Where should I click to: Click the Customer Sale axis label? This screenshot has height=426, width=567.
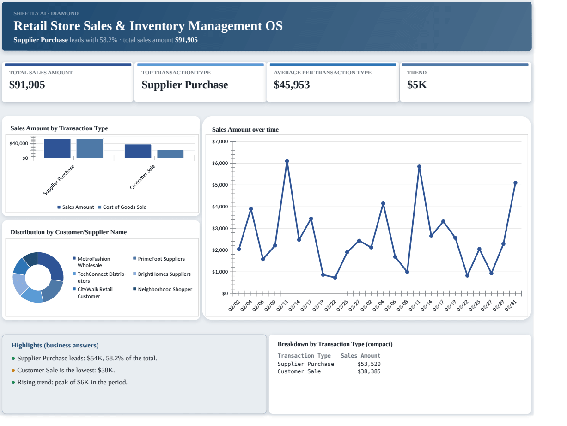click(143, 177)
